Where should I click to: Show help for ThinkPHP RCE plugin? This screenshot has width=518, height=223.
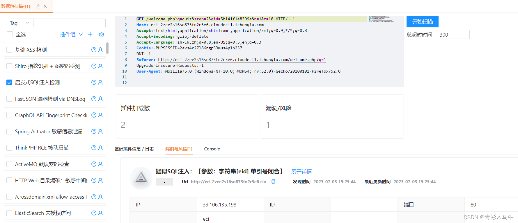click(x=94, y=148)
